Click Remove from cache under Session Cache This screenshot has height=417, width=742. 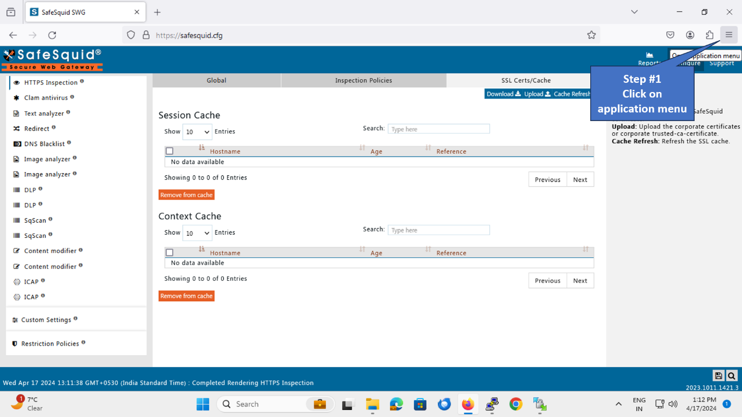(x=186, y=195)
